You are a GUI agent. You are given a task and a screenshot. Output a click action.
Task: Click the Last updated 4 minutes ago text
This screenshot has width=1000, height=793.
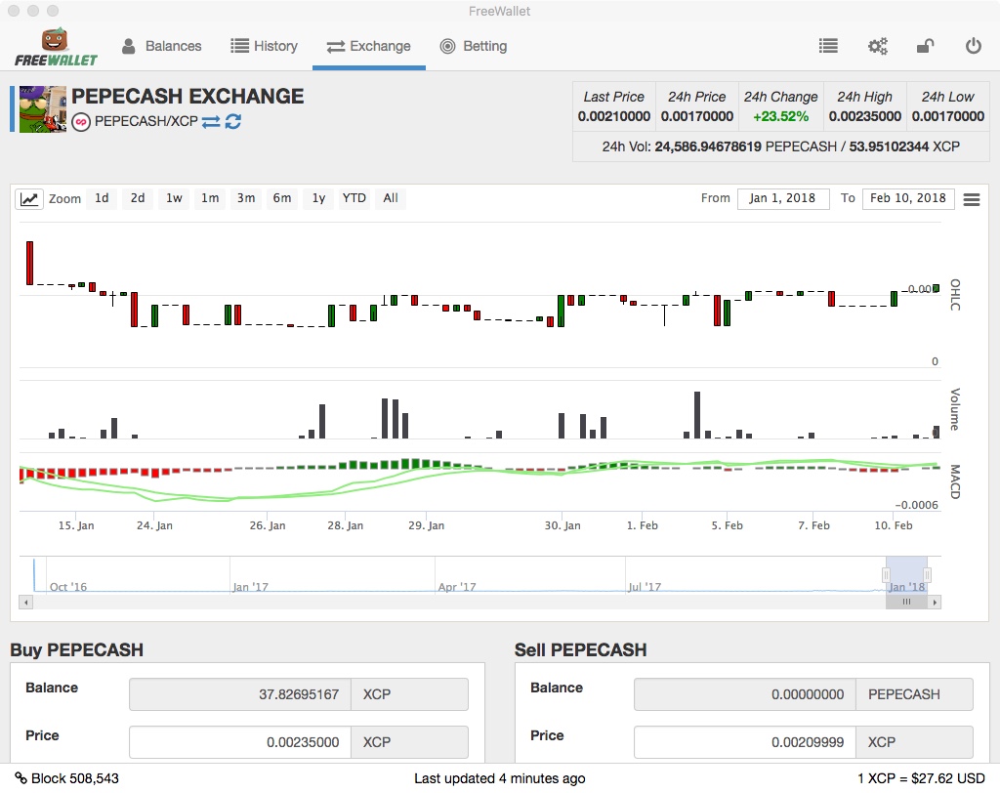click(x=499, y=778)
